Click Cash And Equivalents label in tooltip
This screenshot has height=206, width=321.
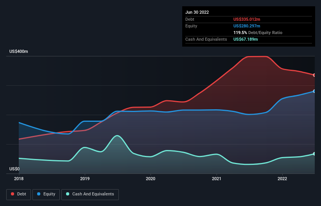click(206, 39)
